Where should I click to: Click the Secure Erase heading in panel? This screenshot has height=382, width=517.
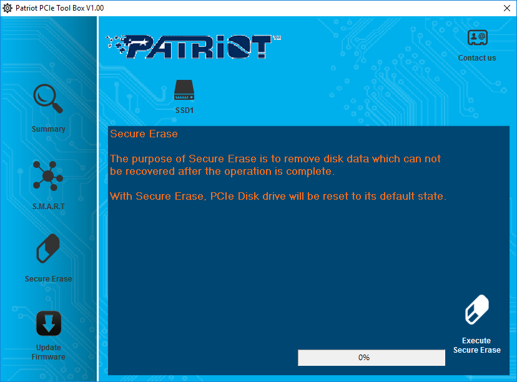[144, 134]
